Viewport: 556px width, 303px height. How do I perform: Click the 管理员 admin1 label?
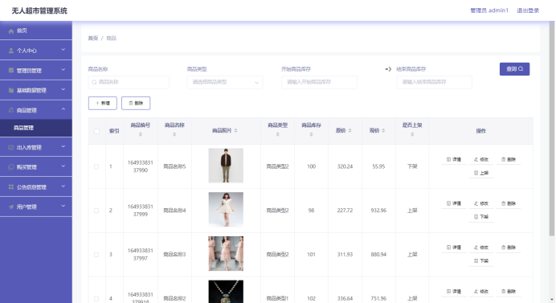pyautogui.click(x=489, y=10)
